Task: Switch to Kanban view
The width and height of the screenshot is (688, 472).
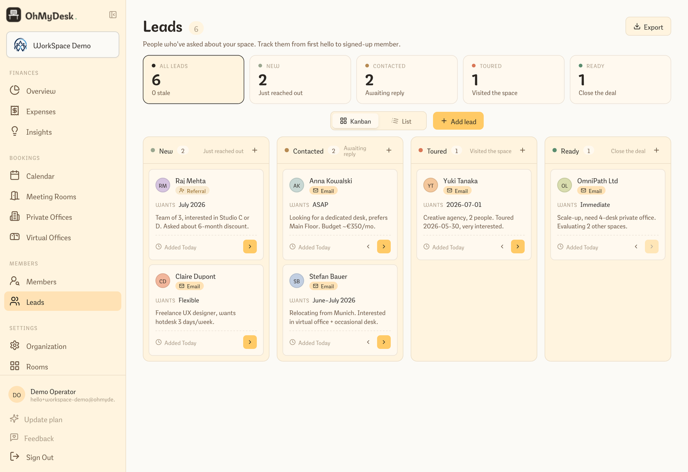Action: tap(355, 121)
